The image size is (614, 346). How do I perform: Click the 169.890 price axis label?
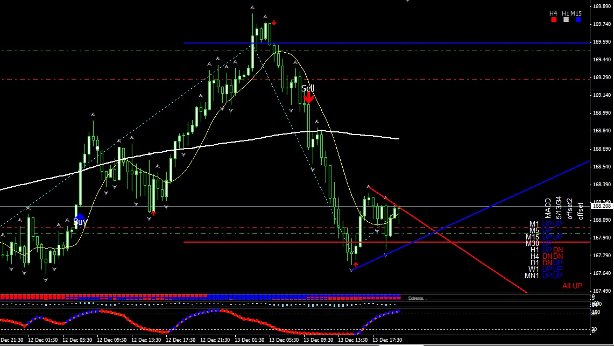pos(602,6)
